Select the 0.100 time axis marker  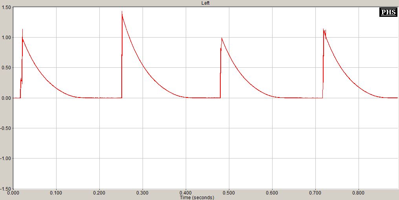coord(56,193)
